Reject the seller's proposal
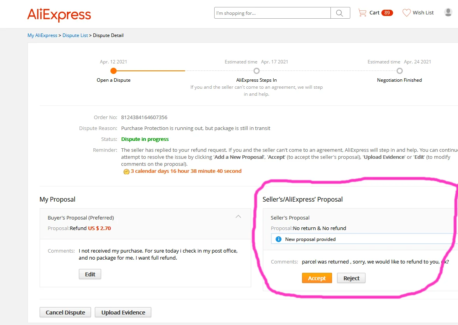Screen dimensions: 458x325 [x=351, y=278]
